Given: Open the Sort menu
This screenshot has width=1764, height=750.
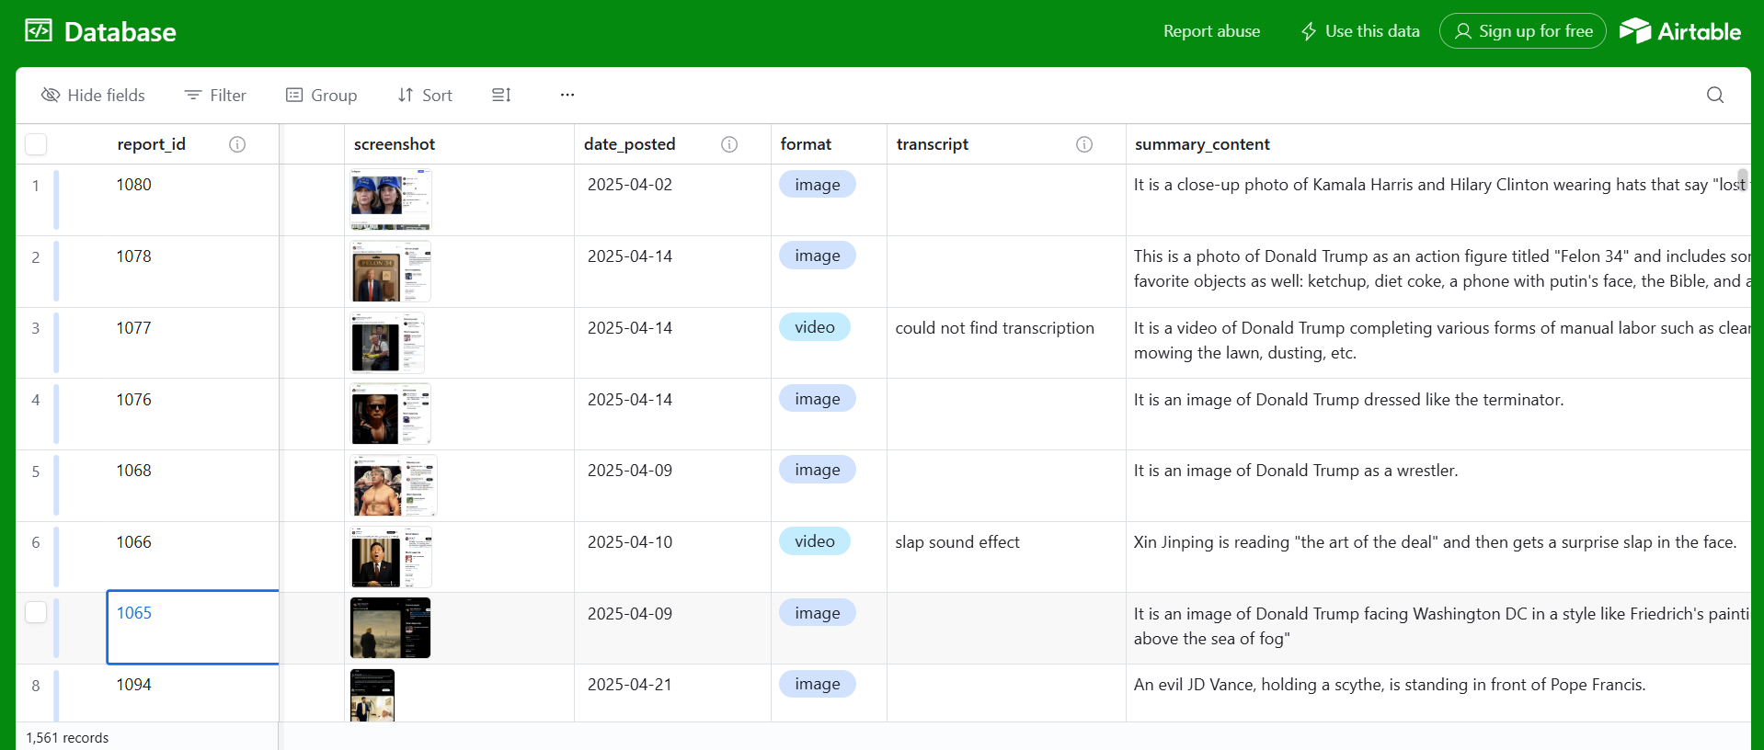Looking at the screenshot, I should point(425,96).
